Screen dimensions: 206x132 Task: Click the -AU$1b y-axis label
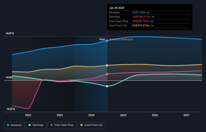tap(11, 109)
